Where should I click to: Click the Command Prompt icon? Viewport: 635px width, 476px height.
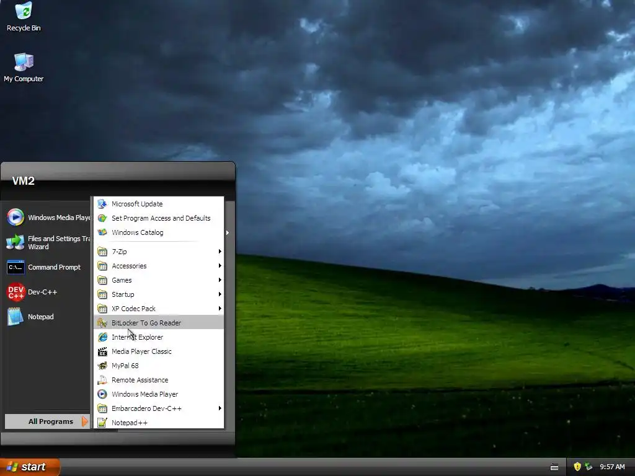(16, 267)
